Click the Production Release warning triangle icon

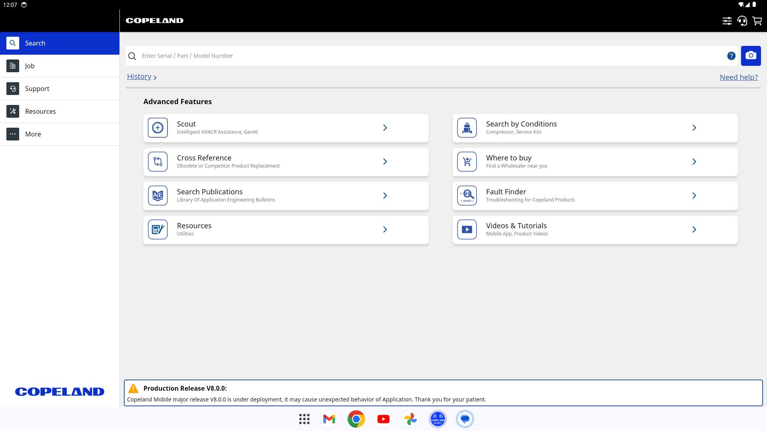133,388
